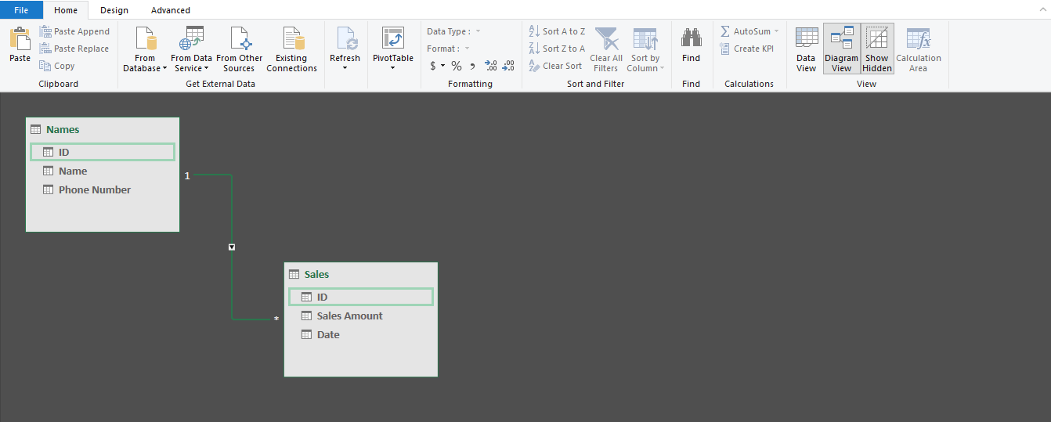Toggle Diagram View button
The height and width of the screenshot is (422, 1051).
[841, 49]
